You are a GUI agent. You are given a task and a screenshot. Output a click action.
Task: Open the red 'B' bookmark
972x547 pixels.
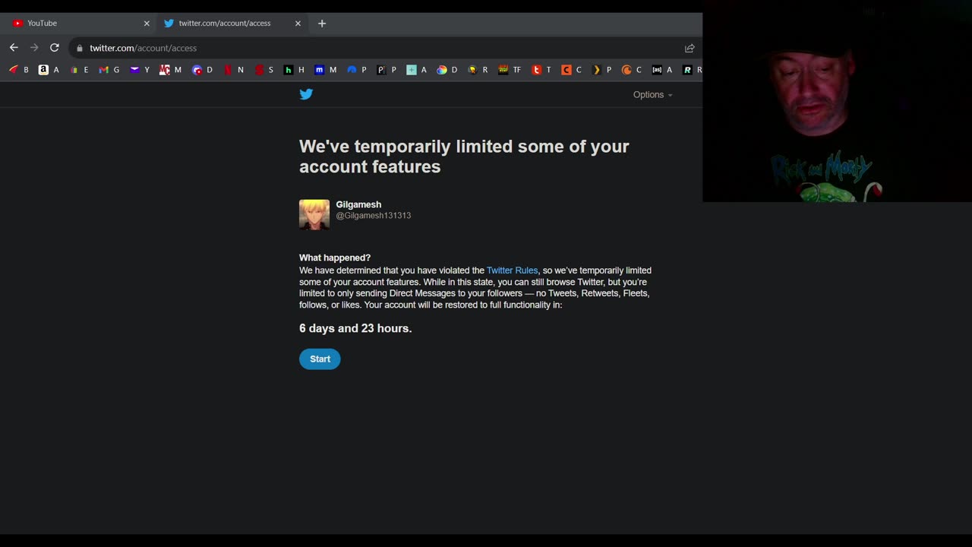[x=19, y=70]
